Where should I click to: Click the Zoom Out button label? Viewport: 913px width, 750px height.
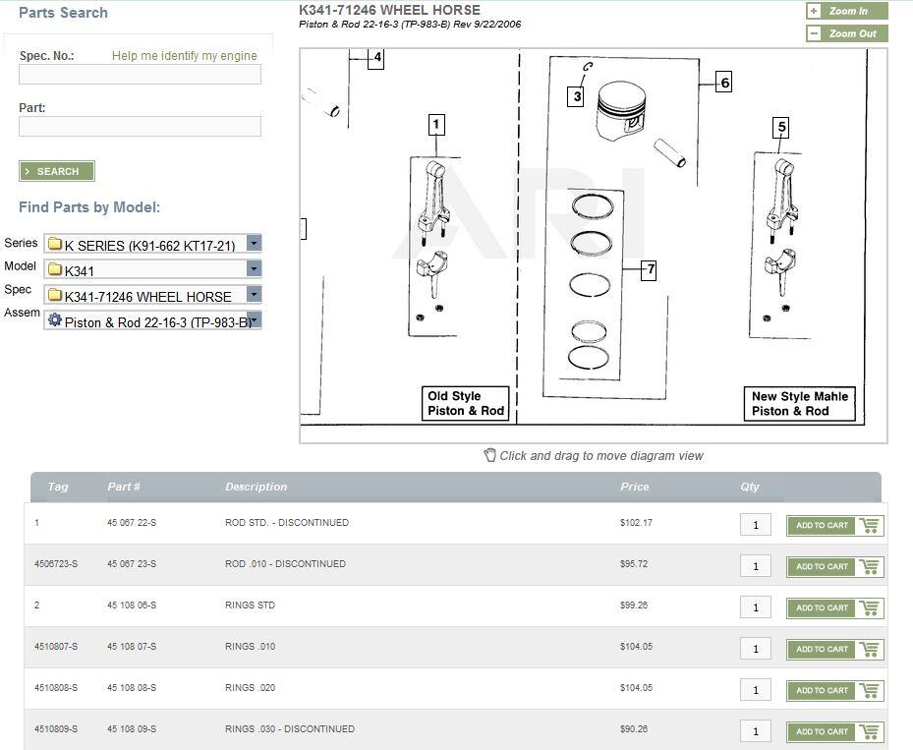coord(852,33)
